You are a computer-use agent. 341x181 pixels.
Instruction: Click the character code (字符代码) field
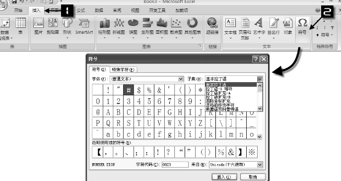point(175,165)
